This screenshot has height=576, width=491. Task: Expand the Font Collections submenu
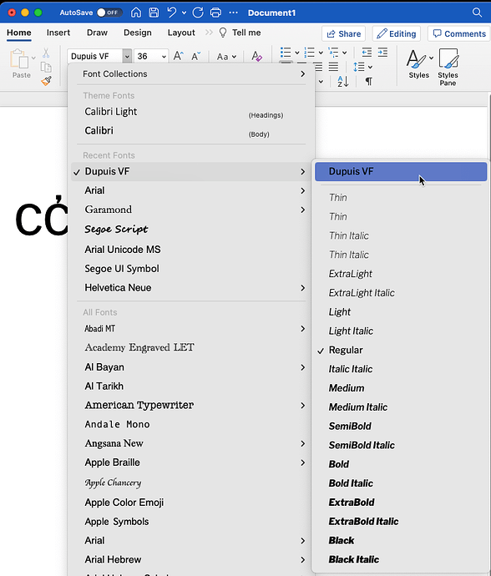pos(302,73)
